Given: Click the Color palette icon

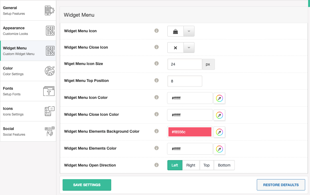Looking at the screenshot, I should coord(49,71).
